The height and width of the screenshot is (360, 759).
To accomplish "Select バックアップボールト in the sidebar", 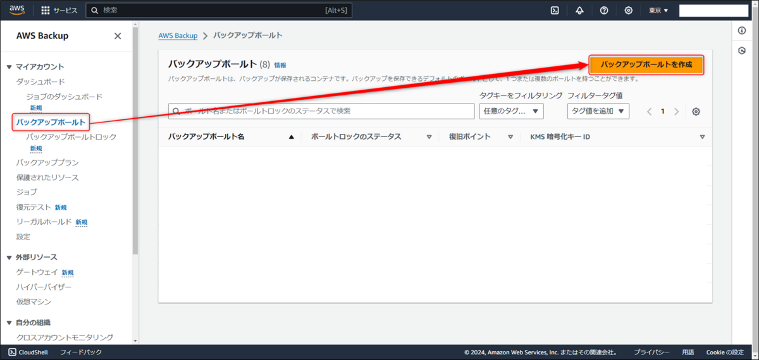I will (51, 122).
